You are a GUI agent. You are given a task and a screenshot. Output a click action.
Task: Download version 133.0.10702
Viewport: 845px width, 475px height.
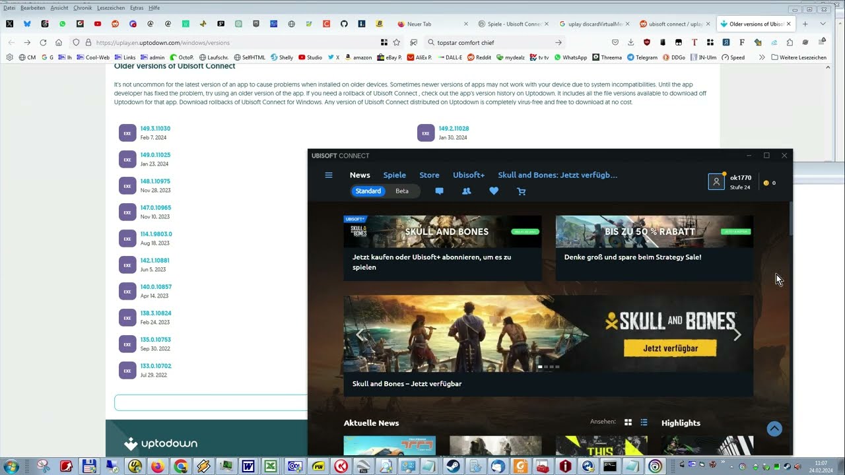(156, 366)
